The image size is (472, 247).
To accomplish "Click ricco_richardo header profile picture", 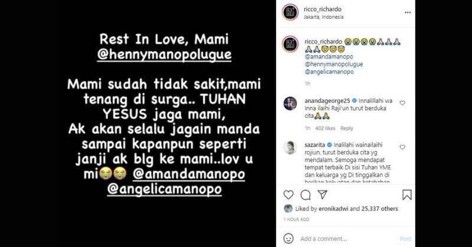I will tap(290, 12).
